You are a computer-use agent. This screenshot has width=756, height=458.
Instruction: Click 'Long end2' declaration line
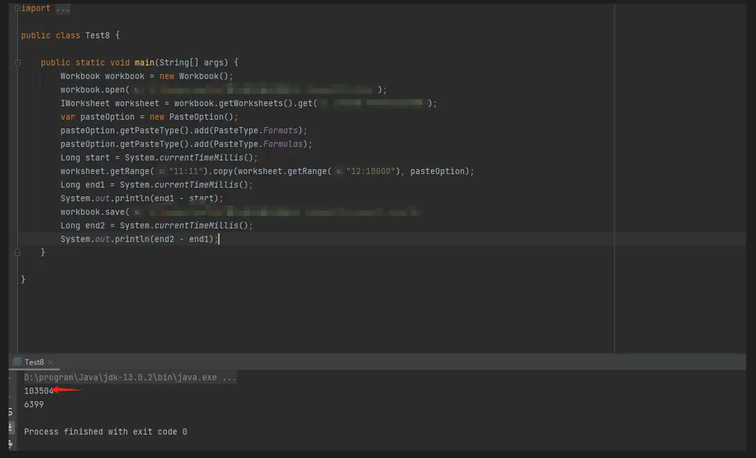pos(156,226)
